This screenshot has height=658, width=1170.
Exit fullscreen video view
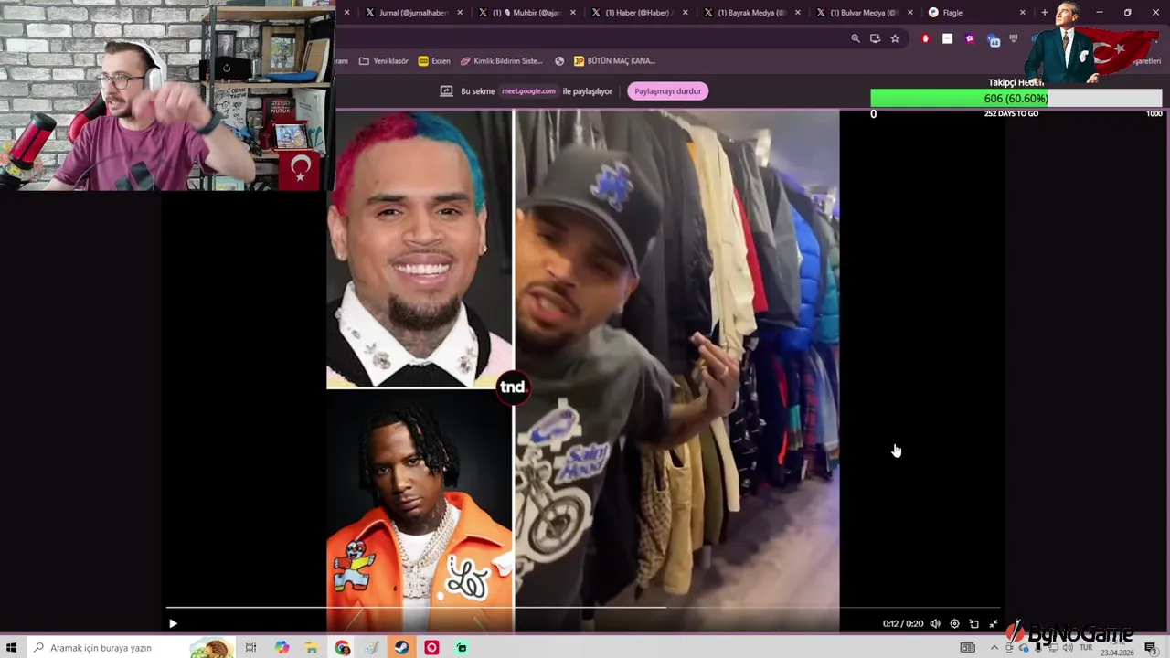point(994,623)
